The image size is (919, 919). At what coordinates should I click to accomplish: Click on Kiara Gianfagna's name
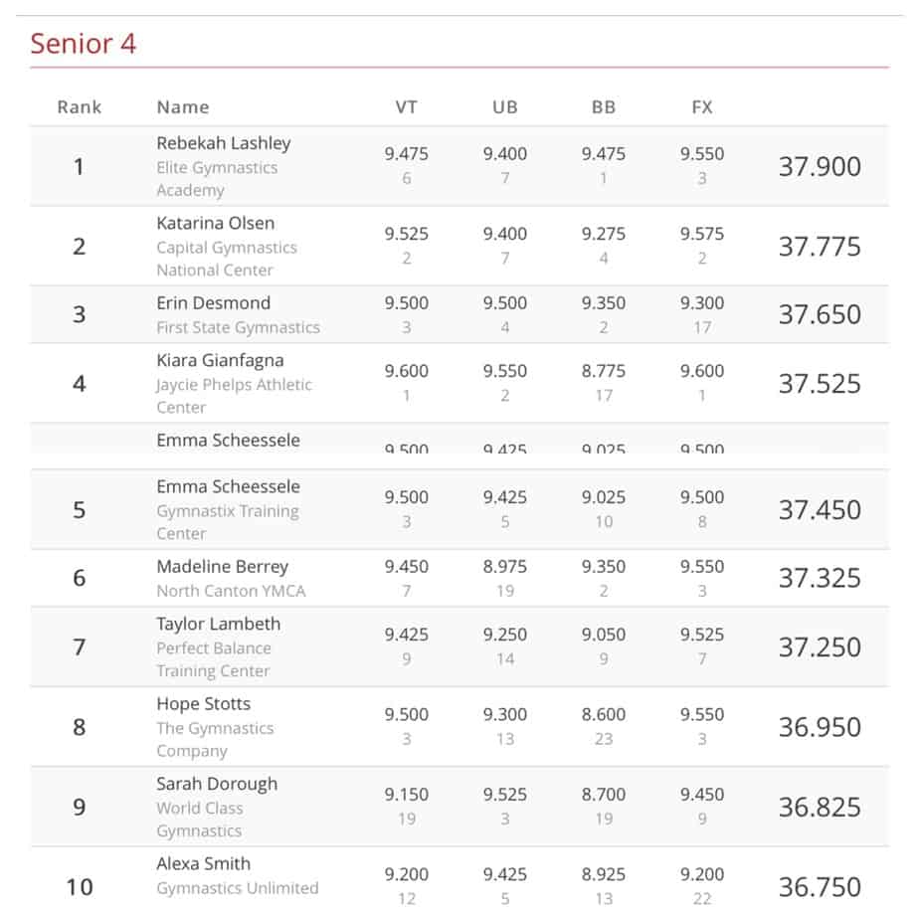pos(220,360)
